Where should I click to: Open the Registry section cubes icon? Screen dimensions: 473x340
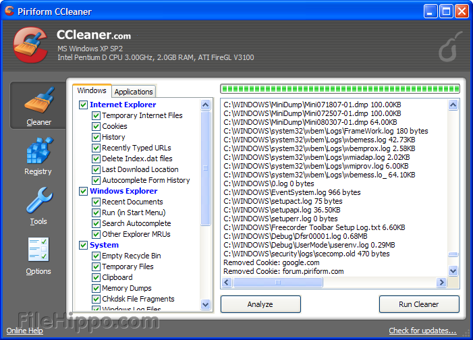(x=40, y=150)
